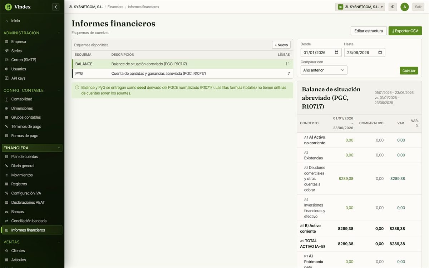Viewport: 429px width, 268px height.
Task: Click the Contabilidad sigma icon
Action: 6,99
